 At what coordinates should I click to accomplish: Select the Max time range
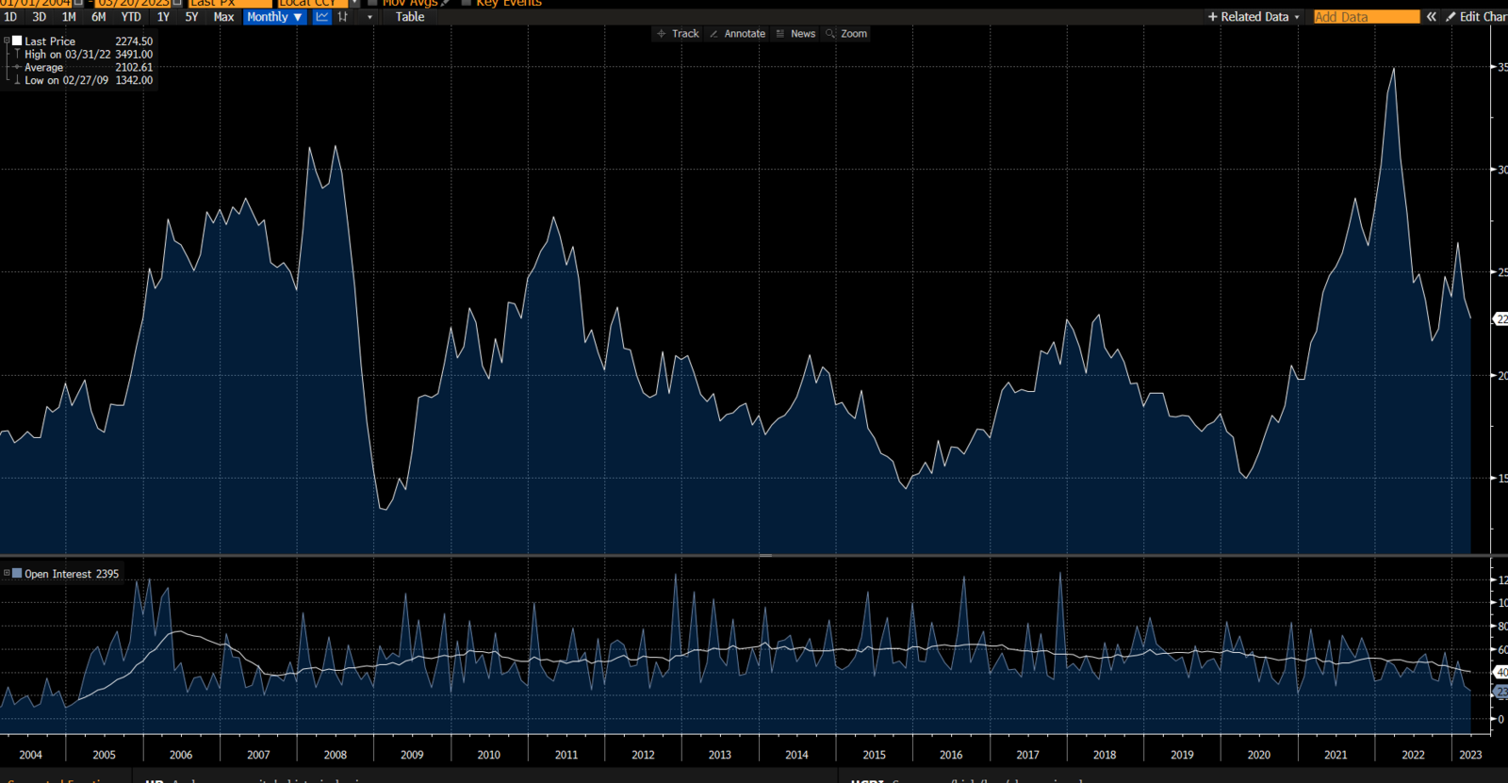pyautogui.click(x=223, y=17)
